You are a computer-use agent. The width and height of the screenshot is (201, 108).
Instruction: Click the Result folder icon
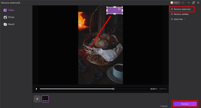5,24
